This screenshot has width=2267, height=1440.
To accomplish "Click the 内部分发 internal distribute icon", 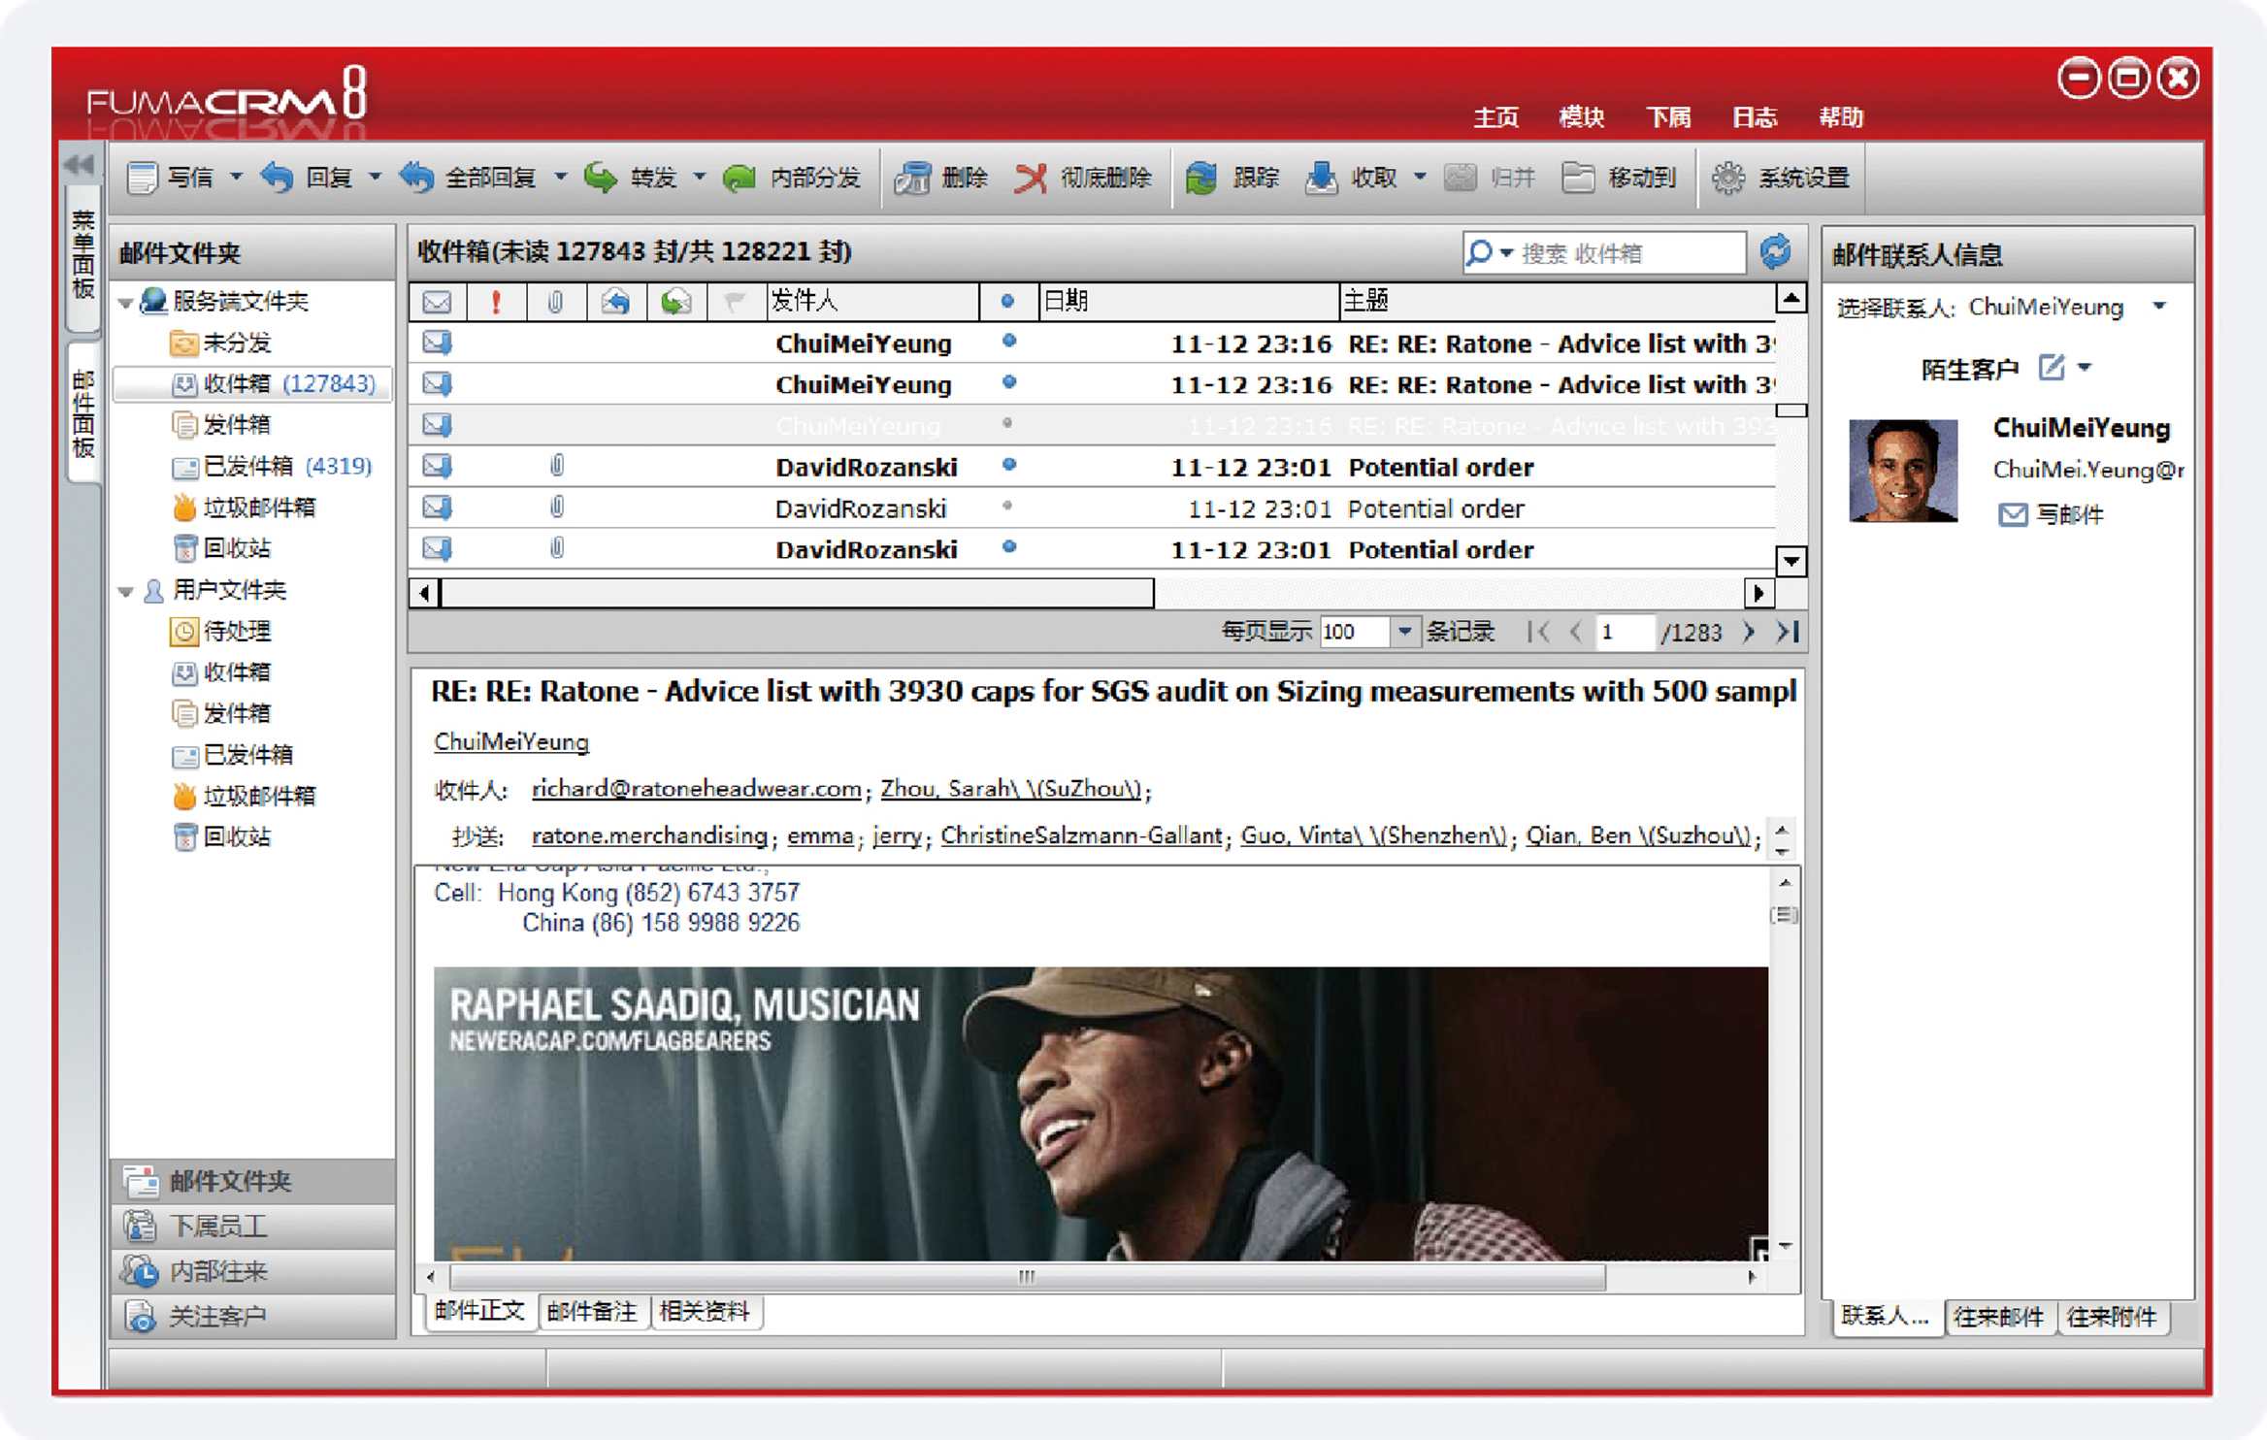I will (740, 178).
